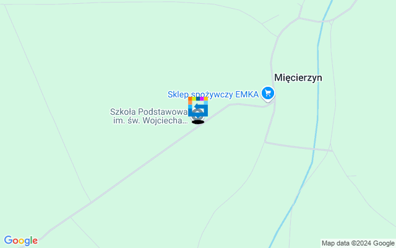
Task: Open the Sklep spożywczy EMKA place label
Action: pyautogui.click(x=213, y=94)
